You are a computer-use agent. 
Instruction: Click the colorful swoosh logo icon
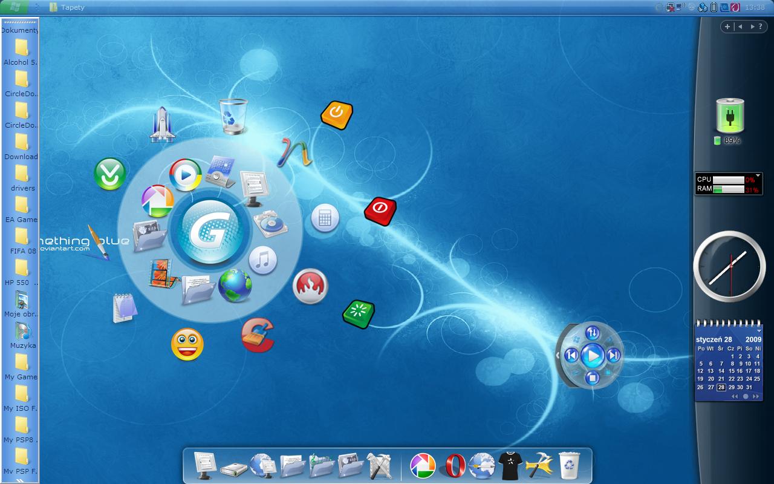click(x=294, y=153)
